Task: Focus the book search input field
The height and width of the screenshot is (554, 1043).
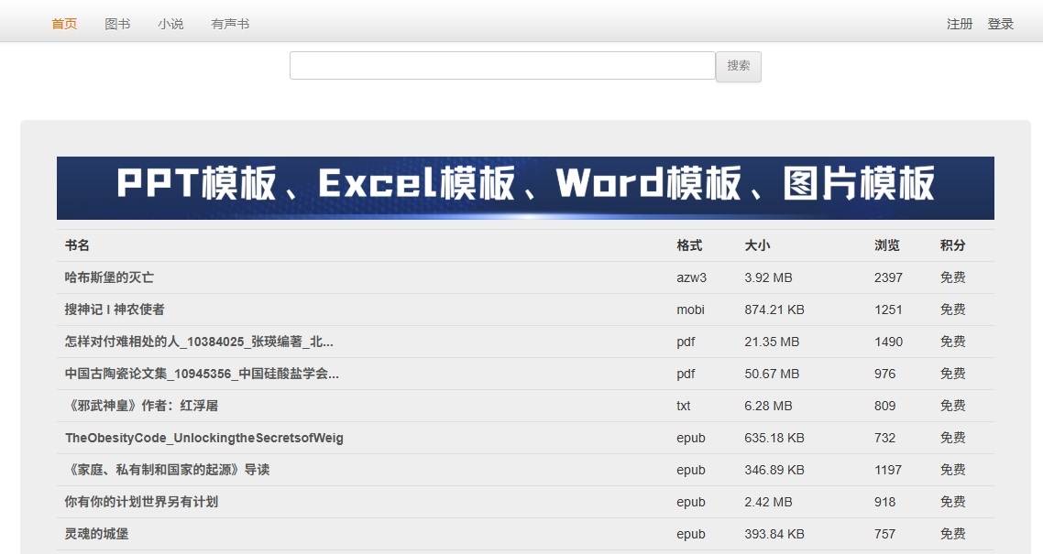Action: 502,66
